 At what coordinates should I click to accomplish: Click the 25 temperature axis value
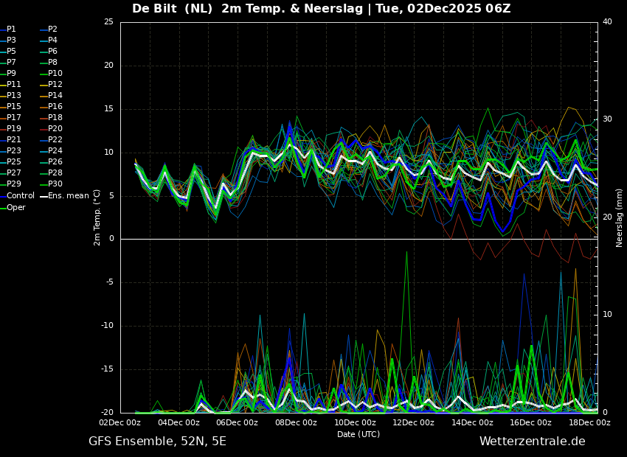pos(108,22)
